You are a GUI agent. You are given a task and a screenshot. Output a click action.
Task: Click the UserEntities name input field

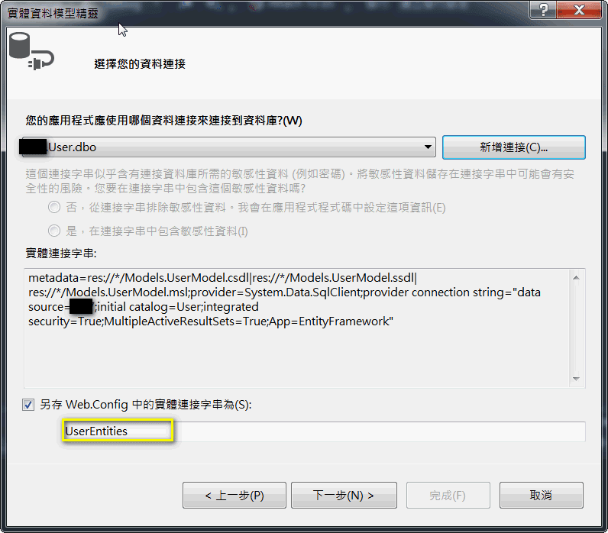(324, 431)
